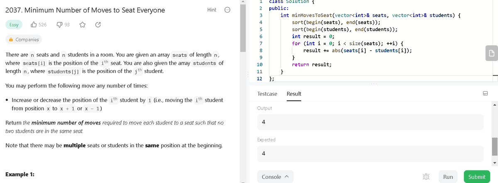
Task: Click code line 'sort(begin(students), end(students));'
Action: click(x=345, y=29)
